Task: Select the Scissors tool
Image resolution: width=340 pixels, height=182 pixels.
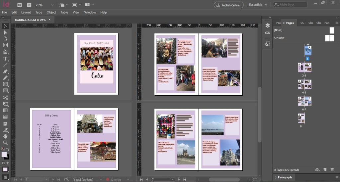Action: point(5,97)
